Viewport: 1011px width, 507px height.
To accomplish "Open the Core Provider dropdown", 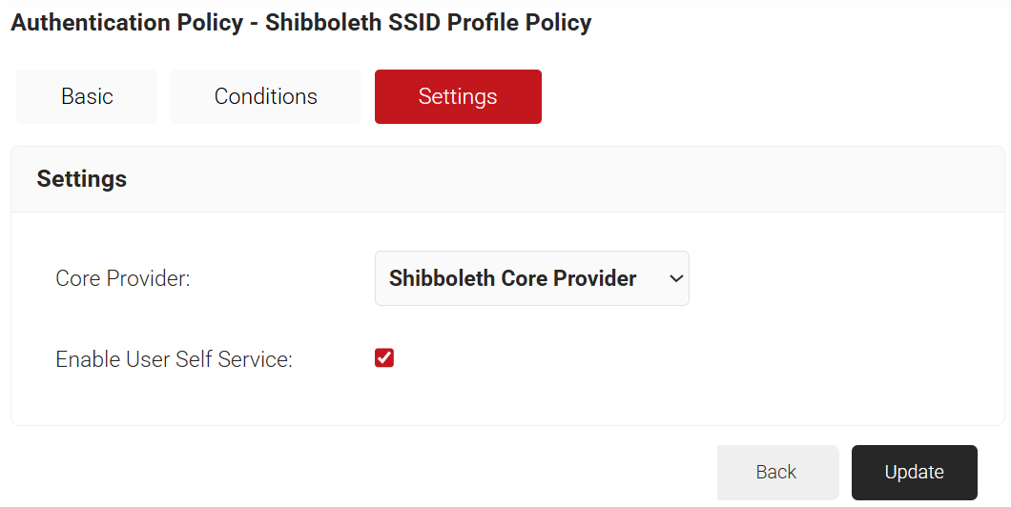I will [531, 278].
